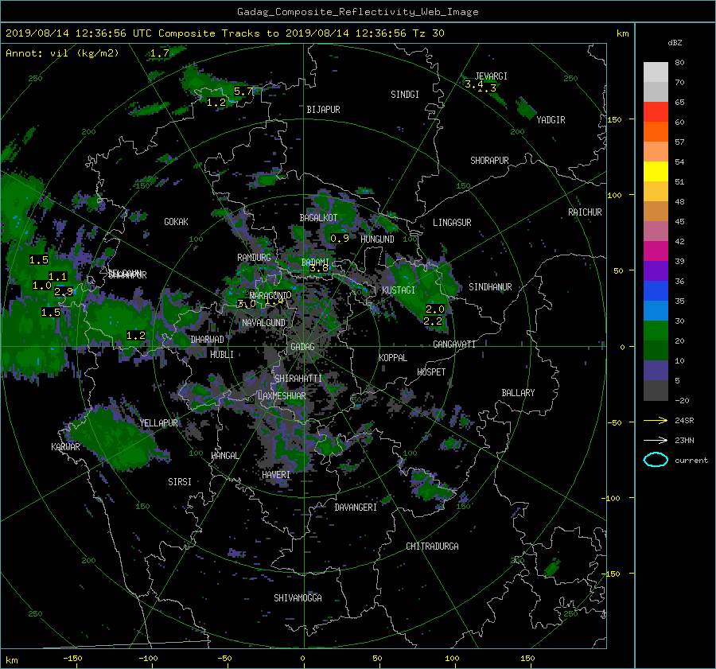Screen dimensions: 716x669
Task: Click the HOSPET city label
Action: 431,372
